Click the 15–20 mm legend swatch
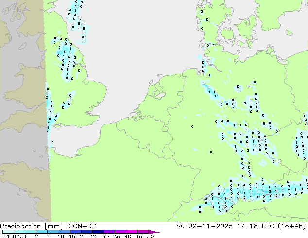The width and height of the screenshot is (308, 238). tap(75, 232)
